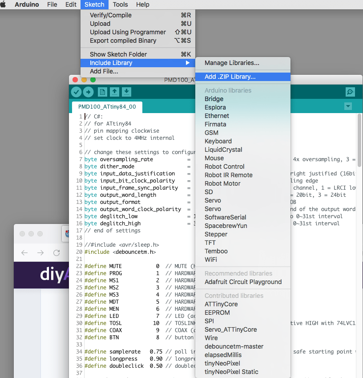
Task: Open the Tools menu
Action: click(x=120, y=4)
